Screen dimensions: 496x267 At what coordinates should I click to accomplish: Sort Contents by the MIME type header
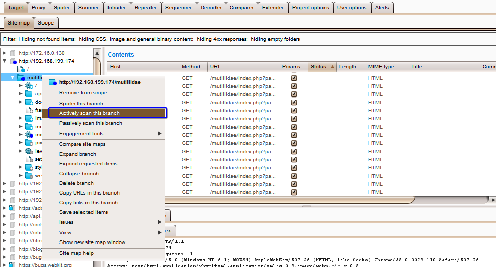pos(386,67)
